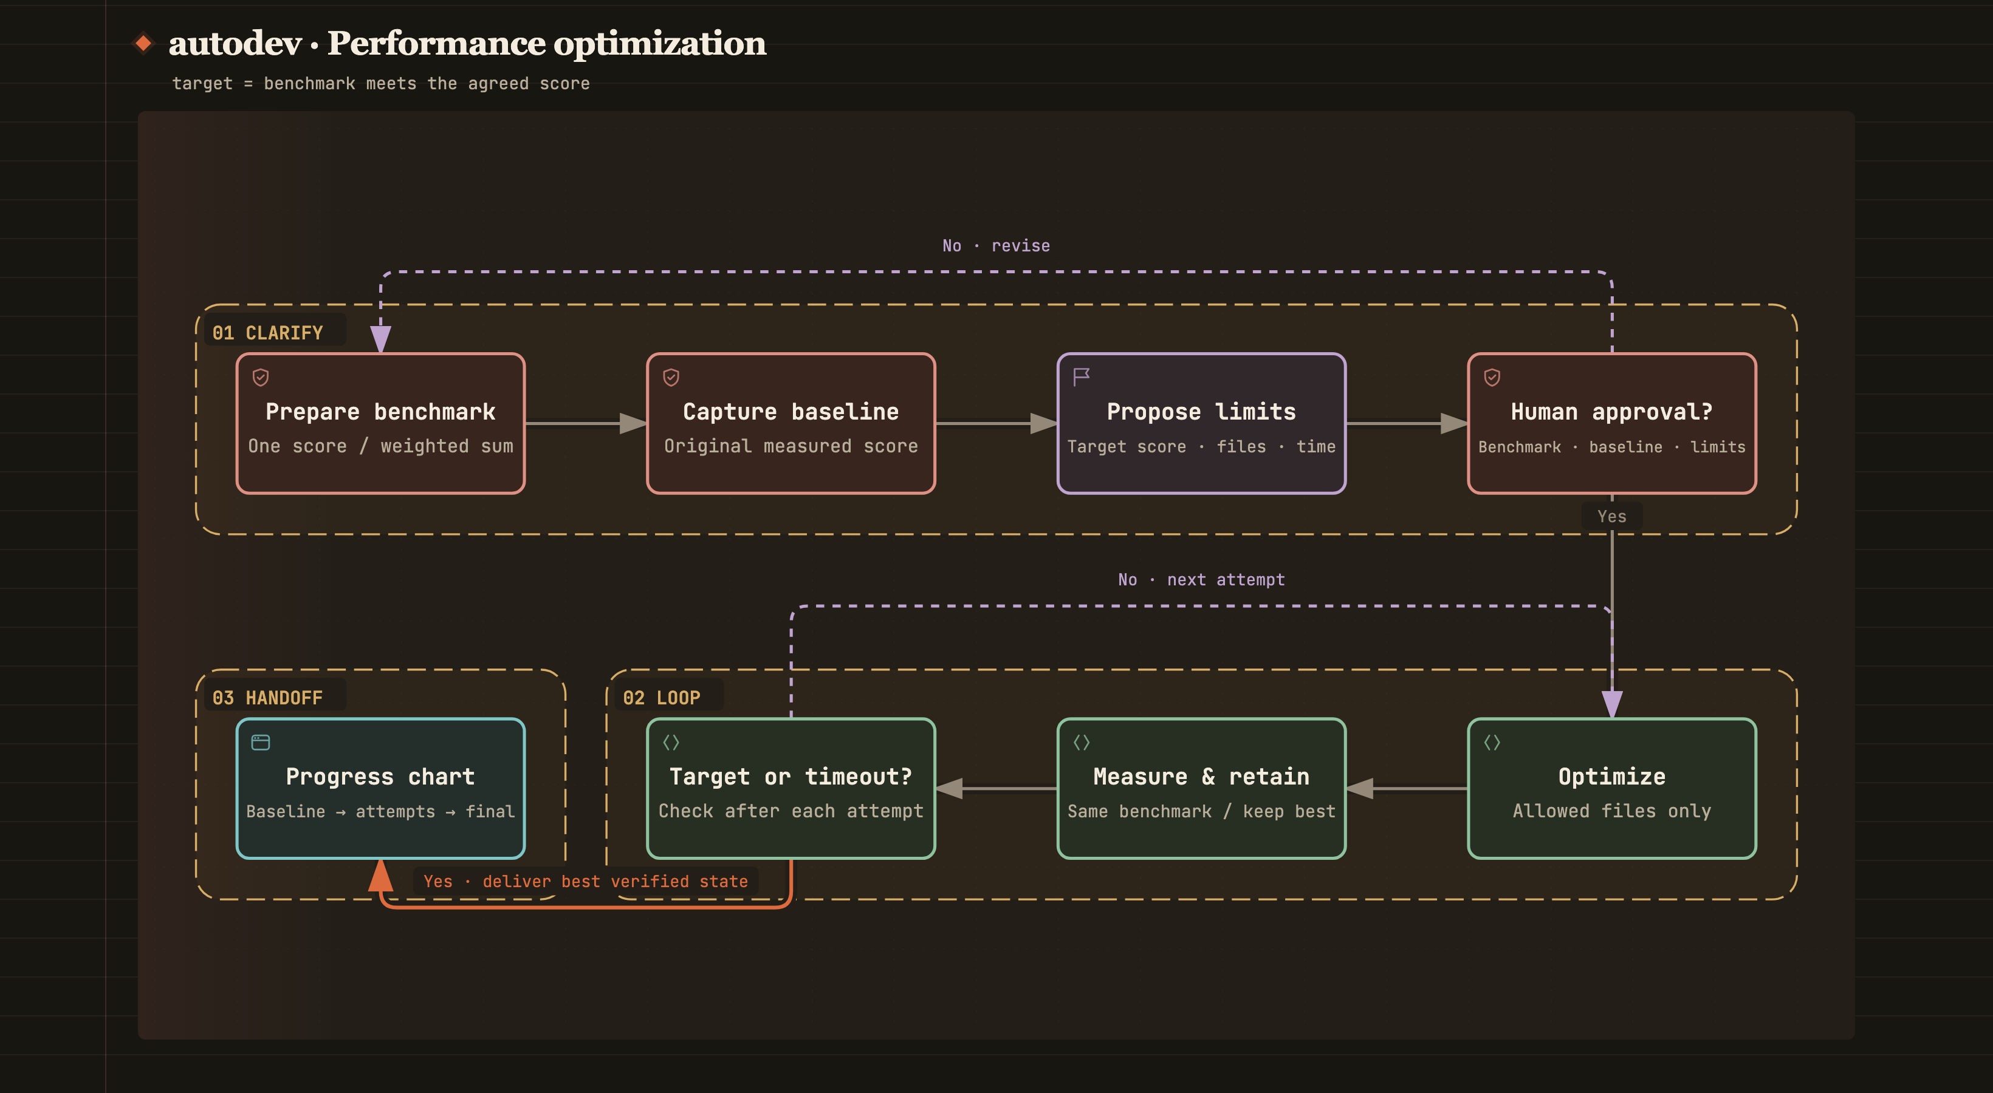Viewport: 1993px width, 1093px height.
Task: Click the target = benchmark meets agreed score subtitle
Action: (x=380, y=83)
